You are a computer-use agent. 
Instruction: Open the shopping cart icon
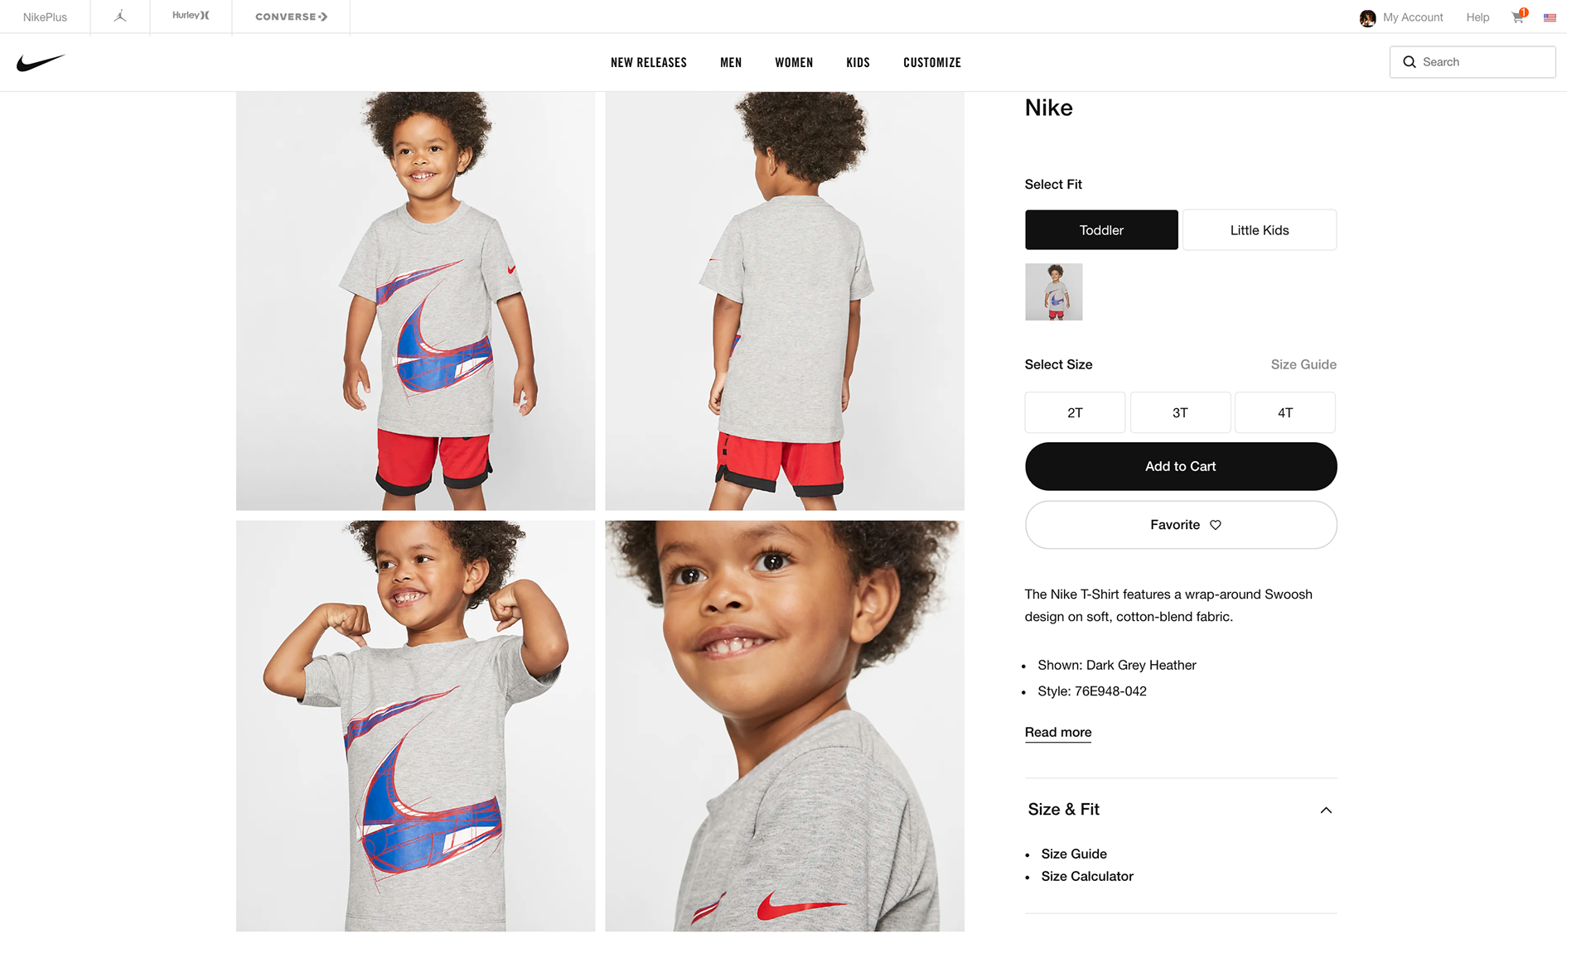[x=1518, y=17]
